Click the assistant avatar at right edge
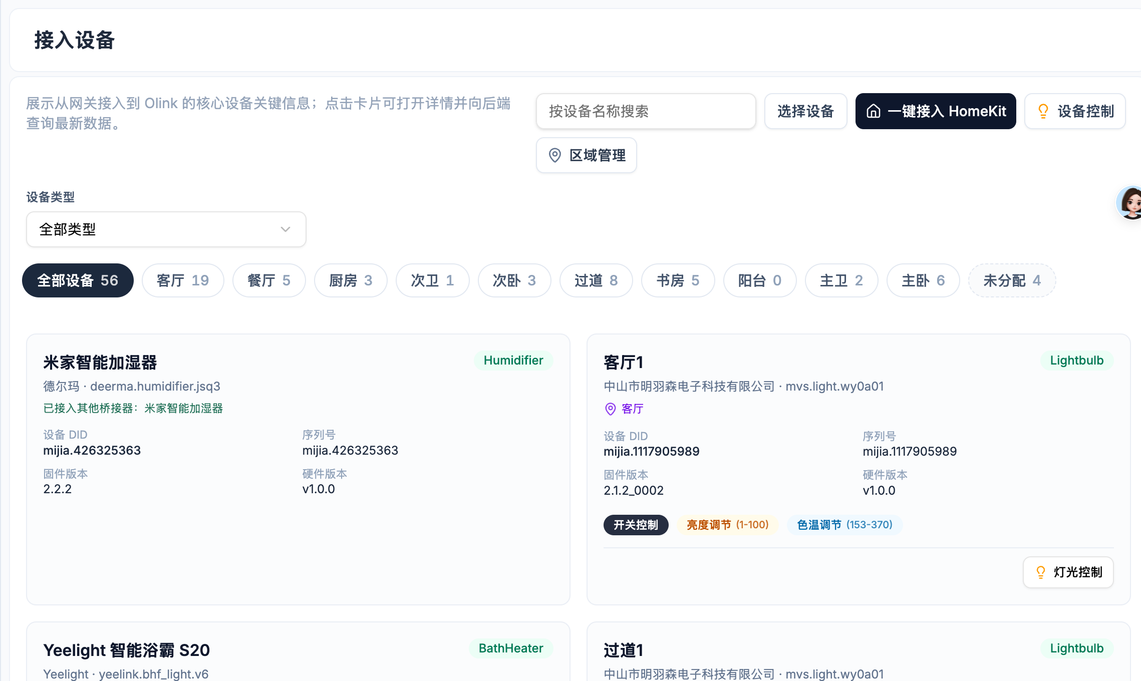Screen dimensions: 1141x681 (1130, 203)
